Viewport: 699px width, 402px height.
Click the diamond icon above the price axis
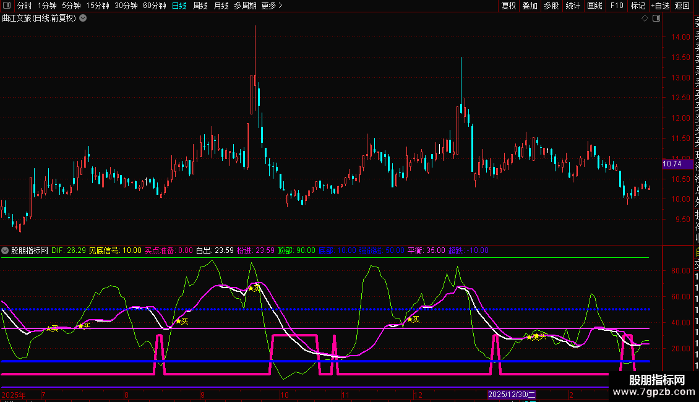click(645, 19)
